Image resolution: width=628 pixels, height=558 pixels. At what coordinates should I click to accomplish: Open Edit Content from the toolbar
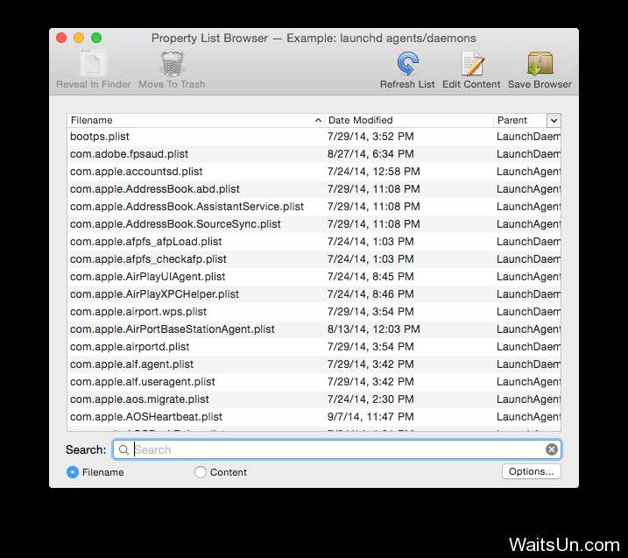pos(471,65)
